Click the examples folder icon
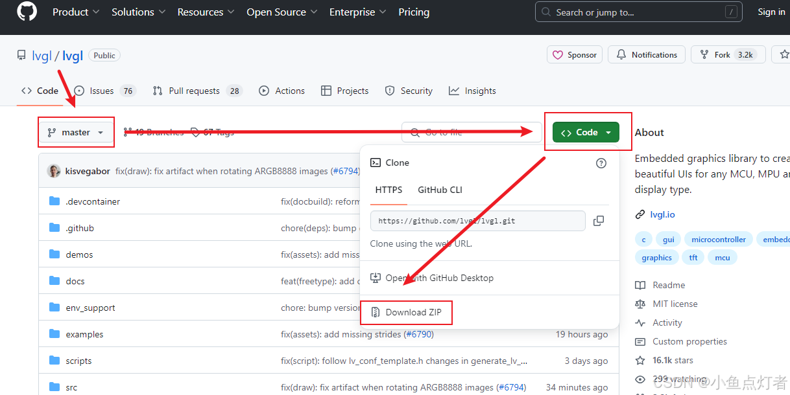 pos(54,334)
